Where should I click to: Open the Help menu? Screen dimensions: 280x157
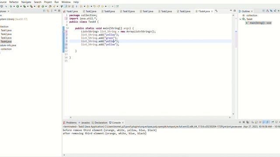pyautogui.click(x=76, y=2)
